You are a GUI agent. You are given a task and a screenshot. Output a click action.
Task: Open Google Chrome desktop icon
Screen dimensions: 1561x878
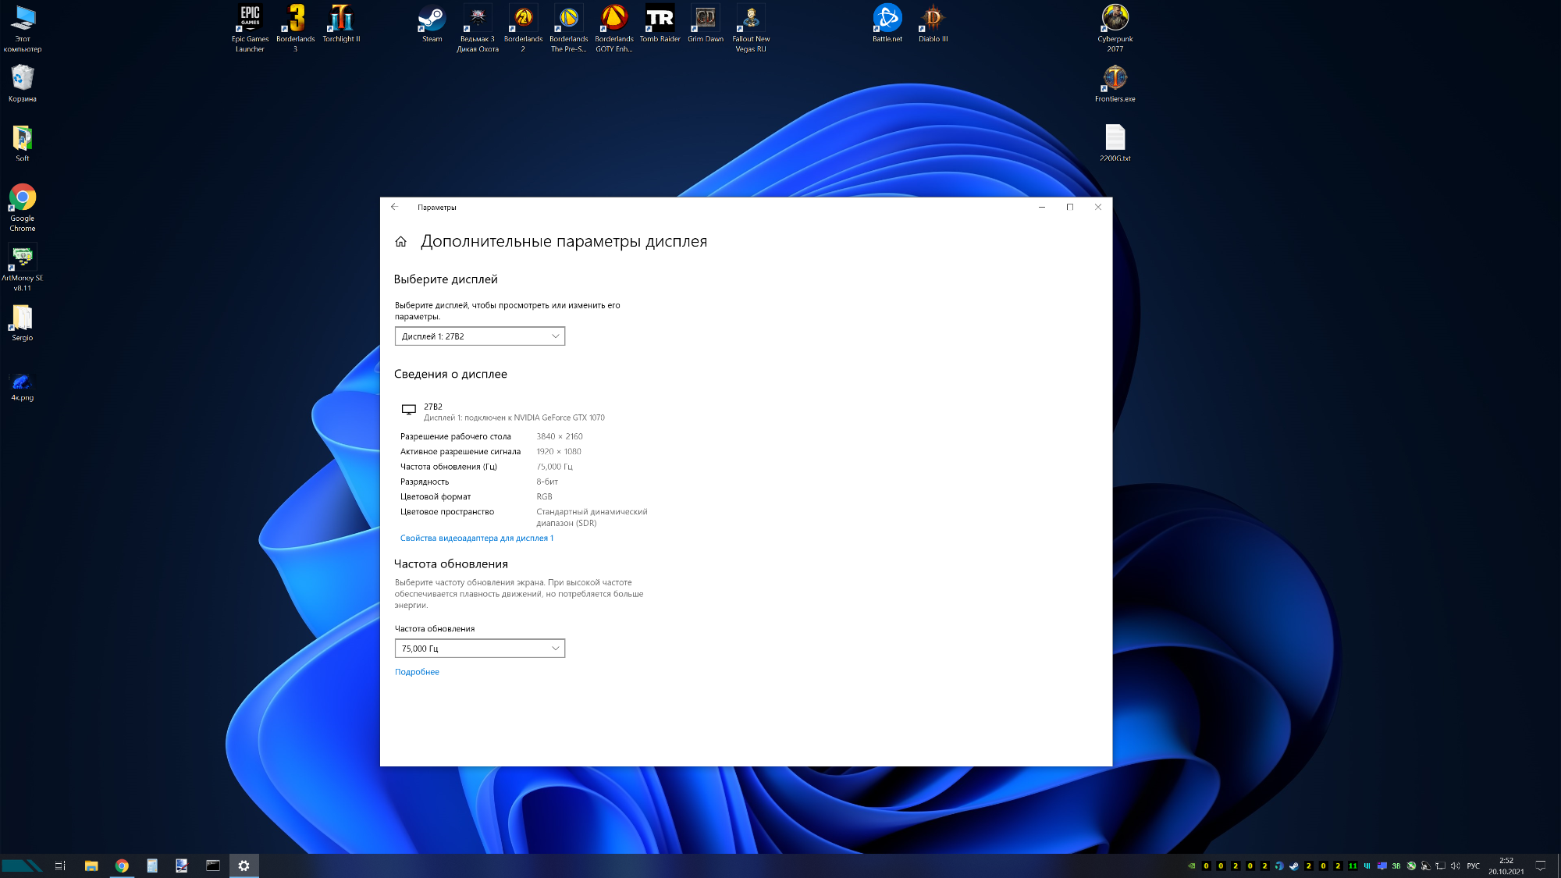(23, 198)
